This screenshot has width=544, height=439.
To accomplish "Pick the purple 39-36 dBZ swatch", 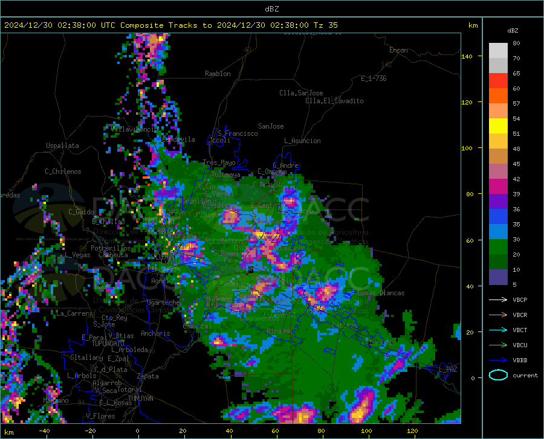I will coord(498,202).
